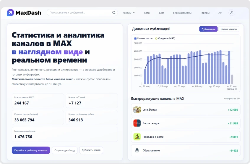Click the Количество сообщений value 33 065 794
The height and width of the screenshot is (164, 250).
click(x=25, y=120)
